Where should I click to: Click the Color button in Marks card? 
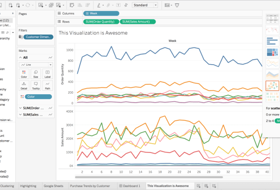pyautogui.click(x=24, y=74)
